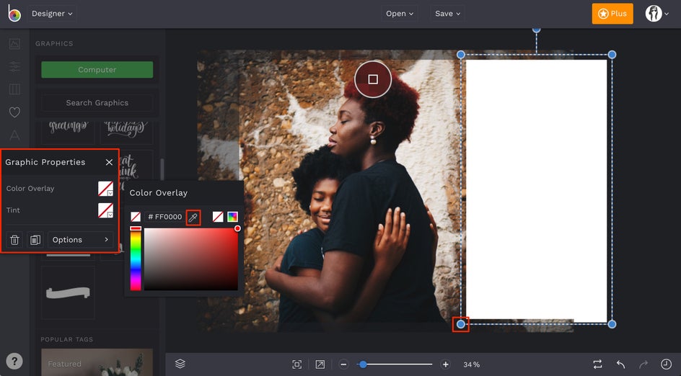This screenshot has height=376, width=681.
Task: Open the Featured popular tag thumbnail
Action: (97, 362)
